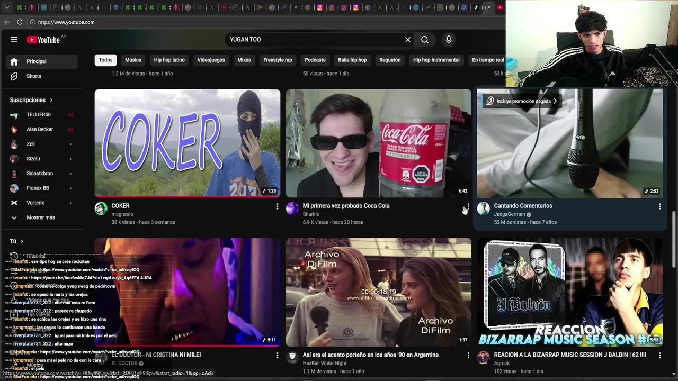The height and width of the screenshot is (381, 678).
Task: Go back with the browser back arrow
Action: [x=7, y=22]
